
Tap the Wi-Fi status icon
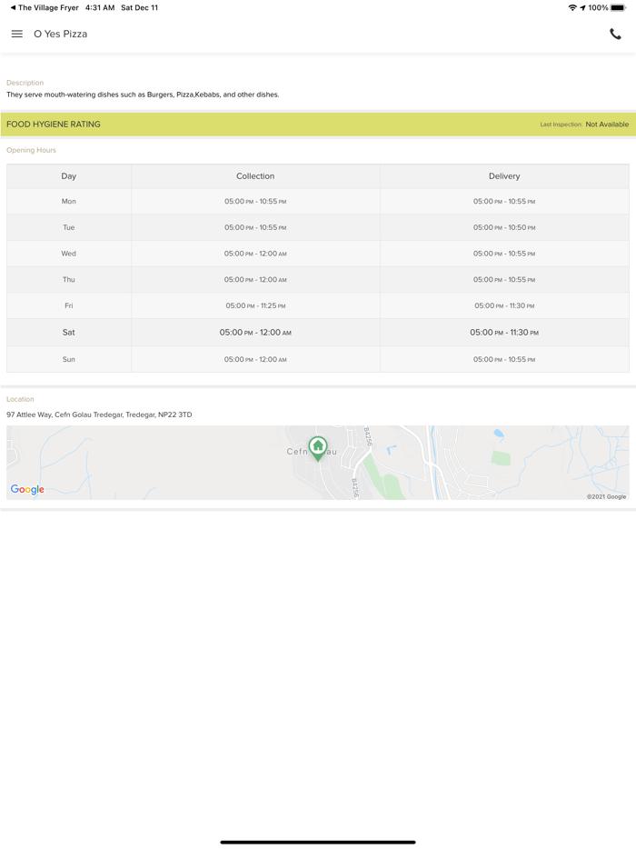click(572, 7)
